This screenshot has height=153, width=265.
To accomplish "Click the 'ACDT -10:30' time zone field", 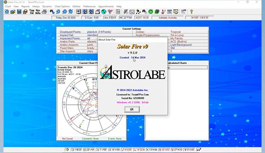I will click(142, 18).
